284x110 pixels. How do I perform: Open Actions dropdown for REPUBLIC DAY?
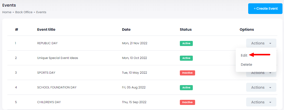point(261,43)
